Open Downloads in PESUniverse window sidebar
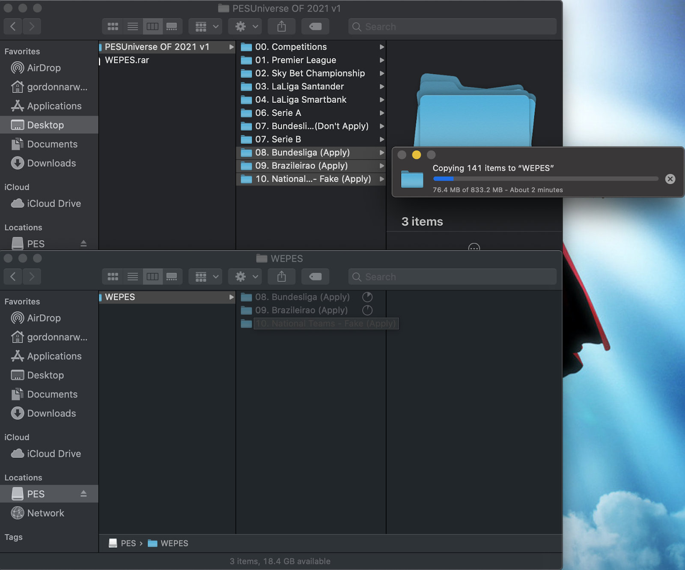The width and height of the screenshot is (685, 570). [49, 163]
